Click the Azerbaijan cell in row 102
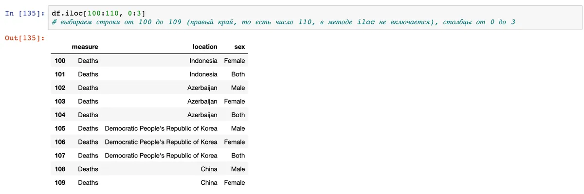The height and width of the screenshot is (194, 584). (202, 88)
